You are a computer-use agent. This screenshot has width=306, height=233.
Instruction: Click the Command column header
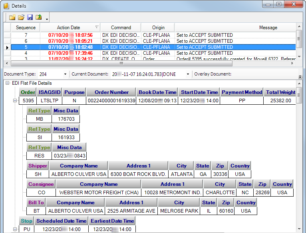click(x=121, y=28)
